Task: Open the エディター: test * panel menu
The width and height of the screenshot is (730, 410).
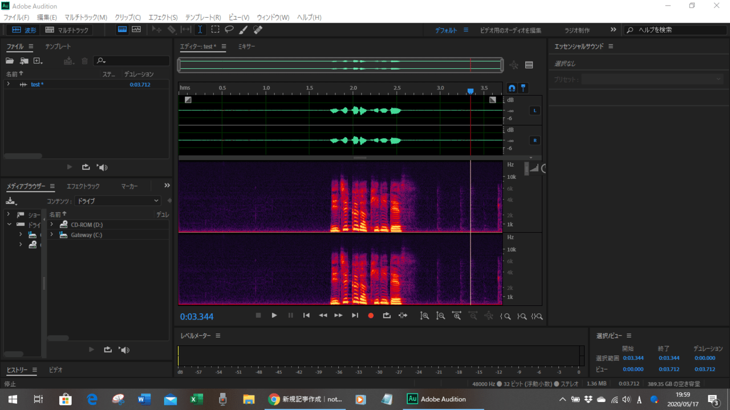Action: (x=224, y=47)
